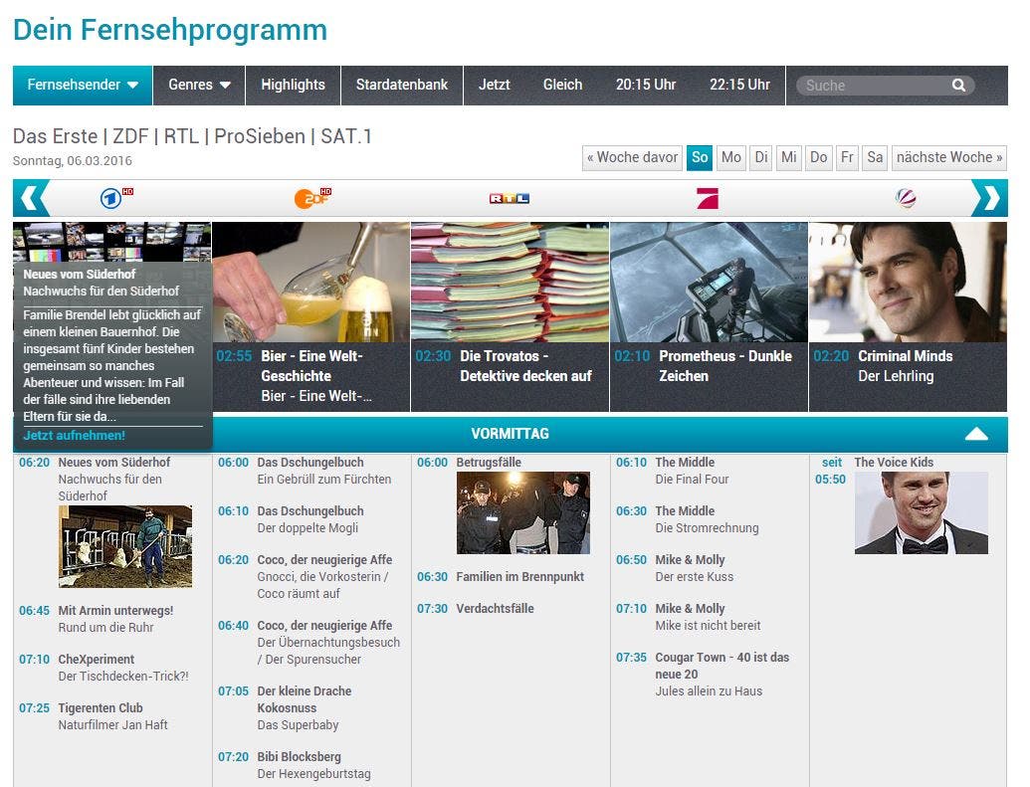Select the Fr day tab
This screenshot has height=787, width=1030.
pyautogui.click(x=847, y=157)
